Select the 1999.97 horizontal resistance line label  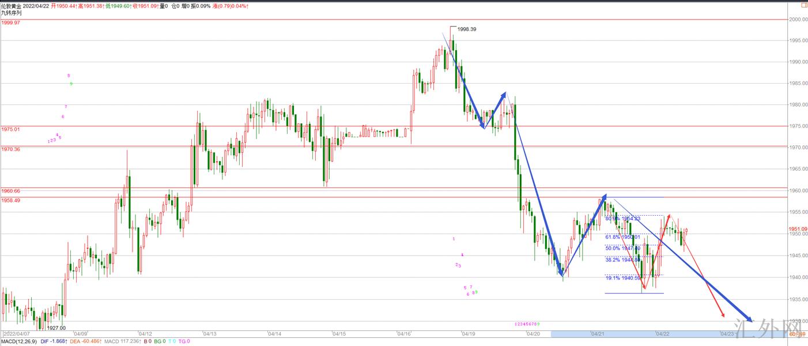[x=10, y=22]
